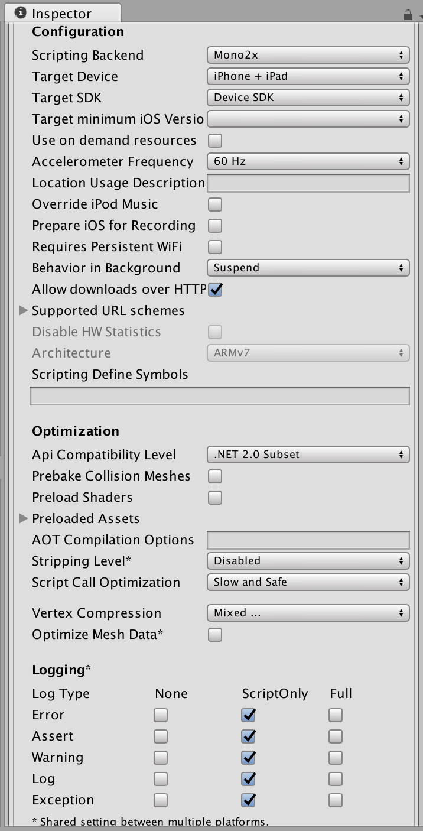Enable Requires Persistent WiFi checkbox
Image resolution: width=423 pixels, height=831 pixels.
click(x=215, y=247)
